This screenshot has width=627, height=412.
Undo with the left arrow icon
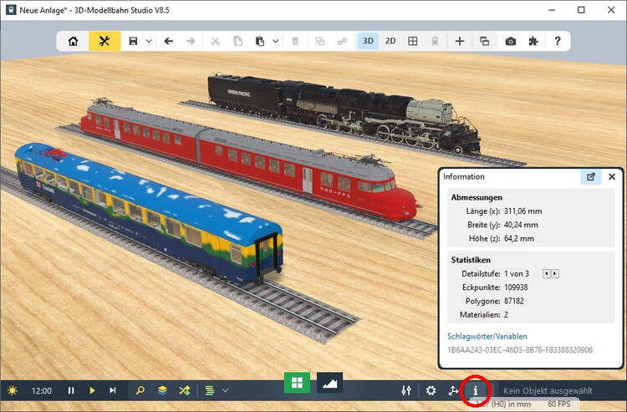click(169, 41)
